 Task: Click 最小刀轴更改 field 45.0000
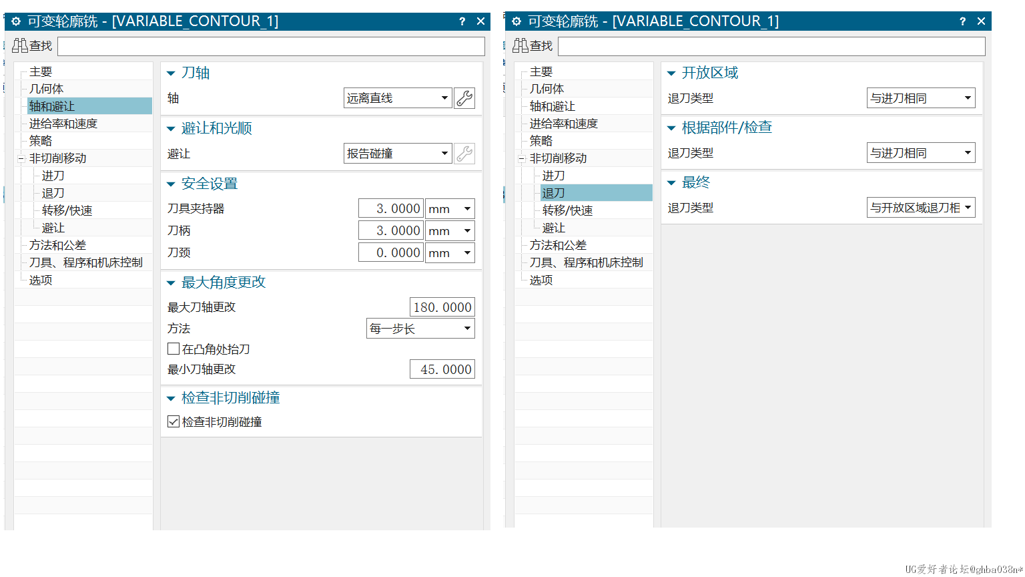(x=442, y=369)
